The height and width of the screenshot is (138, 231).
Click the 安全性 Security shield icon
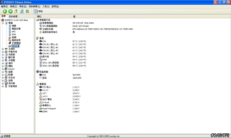pos(6,78)
